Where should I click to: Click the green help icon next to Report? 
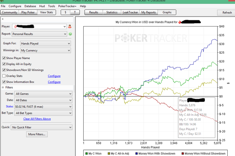(70, 34)
